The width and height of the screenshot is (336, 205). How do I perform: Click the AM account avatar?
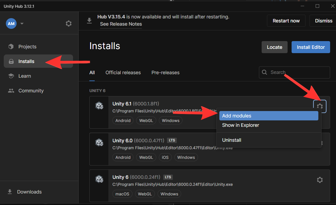tap(11, 23)
